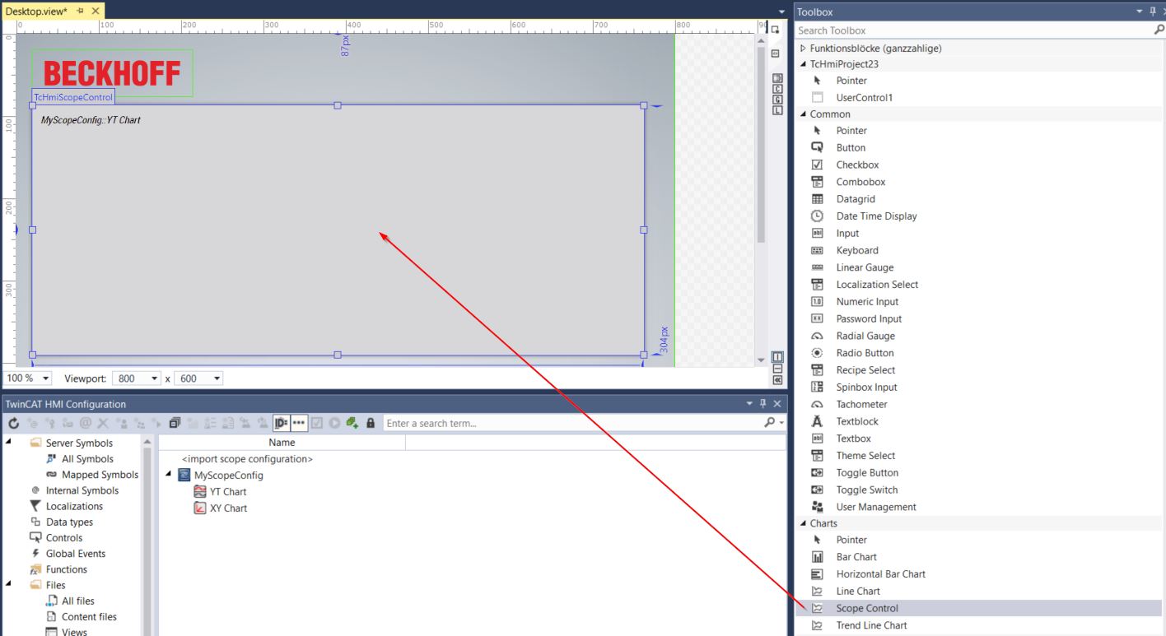
Task: Collapse the Common toolbox group
Action: (x=803, y=114)
